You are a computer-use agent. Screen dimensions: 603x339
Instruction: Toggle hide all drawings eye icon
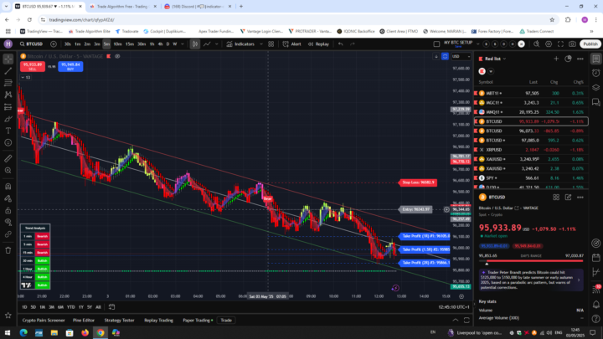coord(8,222)
